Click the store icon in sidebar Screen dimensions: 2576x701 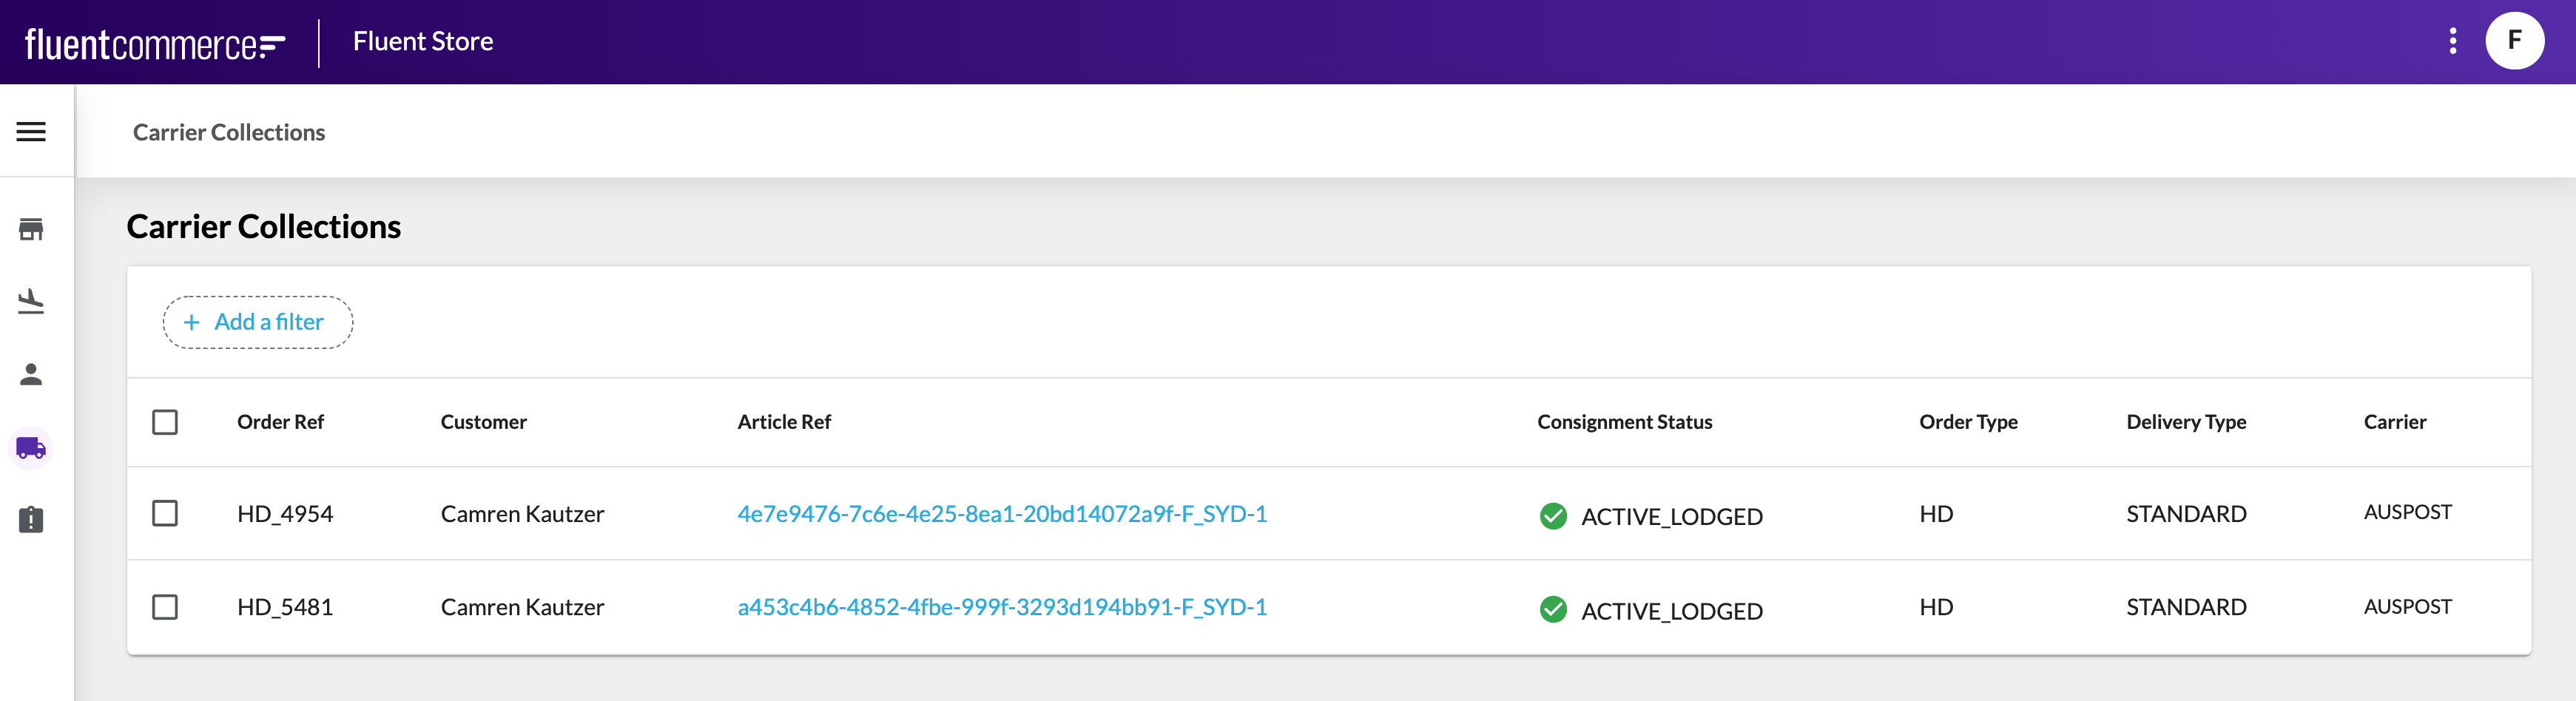pyautogui.click(x=31, y=229)
